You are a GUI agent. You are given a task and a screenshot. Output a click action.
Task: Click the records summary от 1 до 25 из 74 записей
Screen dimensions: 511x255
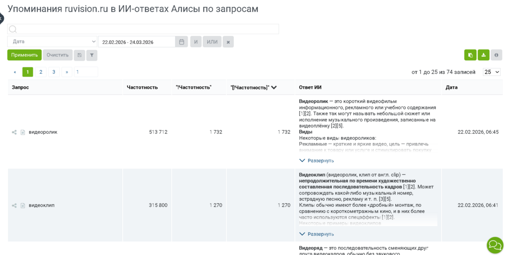(443, 72)
